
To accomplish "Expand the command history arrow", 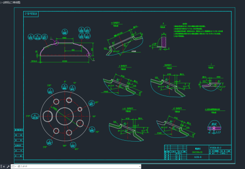I will coord(139,167).
